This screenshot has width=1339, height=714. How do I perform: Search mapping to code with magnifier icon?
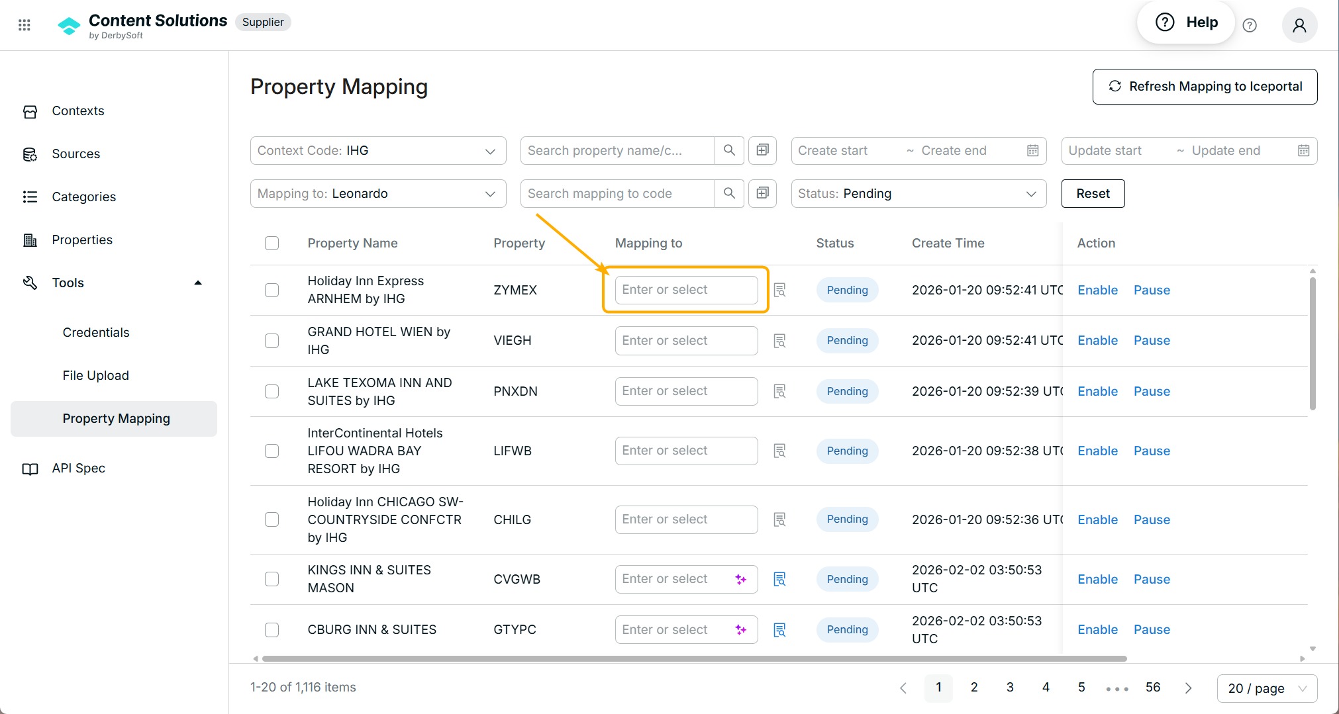point(729,193)
